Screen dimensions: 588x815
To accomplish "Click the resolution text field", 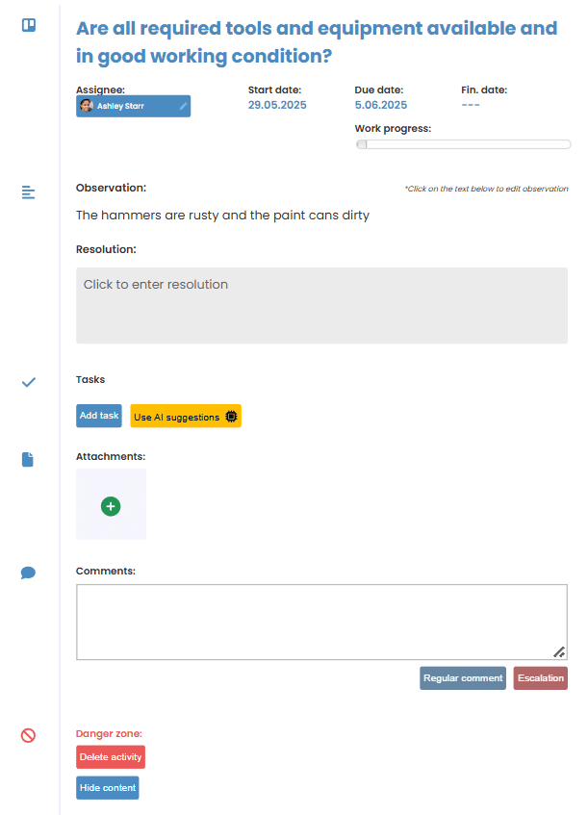I will coord(321,306).
